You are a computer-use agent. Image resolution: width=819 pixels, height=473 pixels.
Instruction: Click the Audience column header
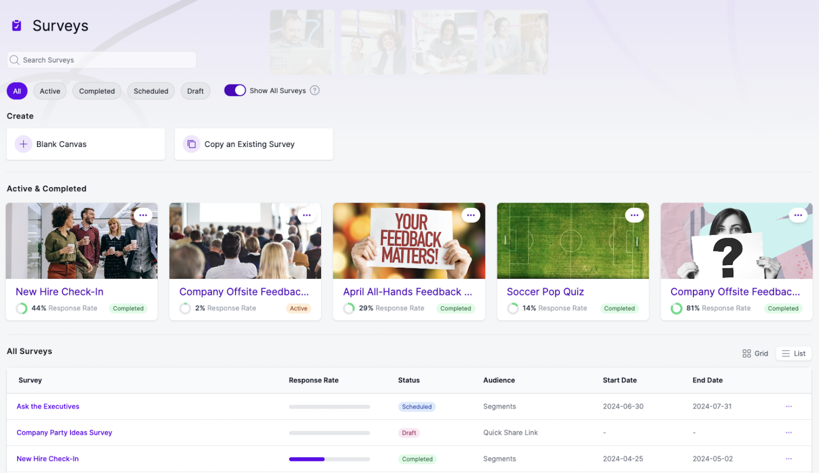coord(499,380)
